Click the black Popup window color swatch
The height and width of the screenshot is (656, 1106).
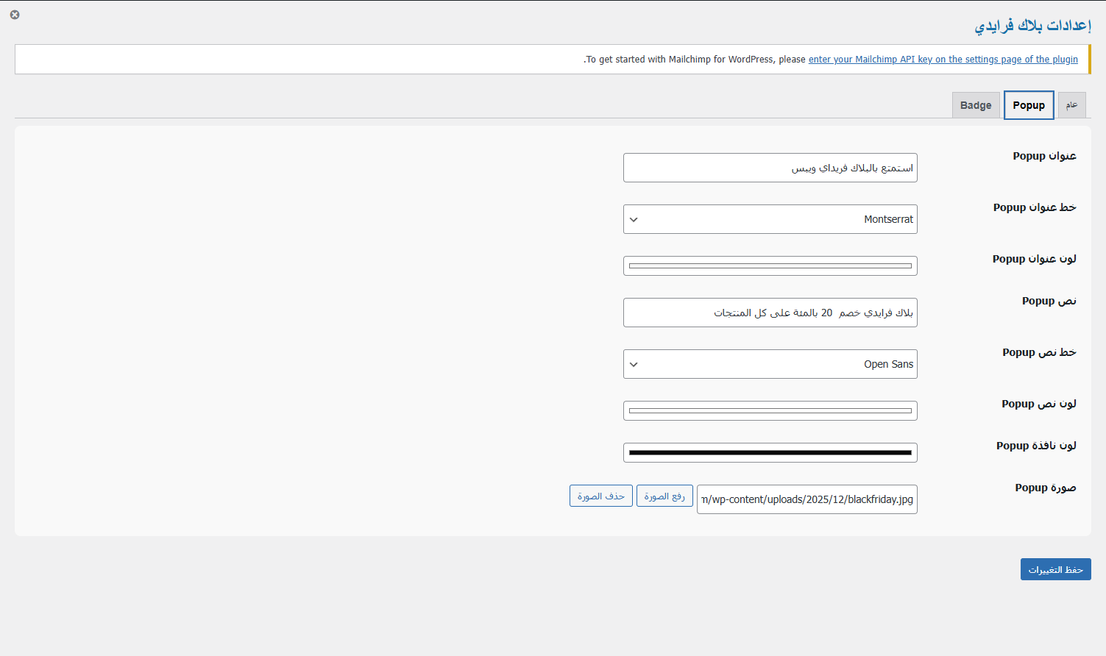pos(770,452)
